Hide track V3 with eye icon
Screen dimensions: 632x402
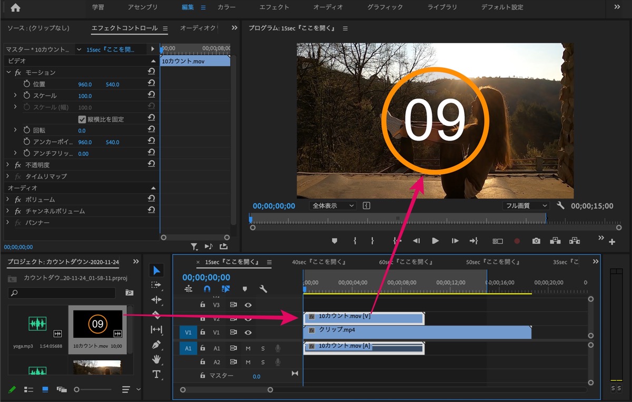pos(248,305)
